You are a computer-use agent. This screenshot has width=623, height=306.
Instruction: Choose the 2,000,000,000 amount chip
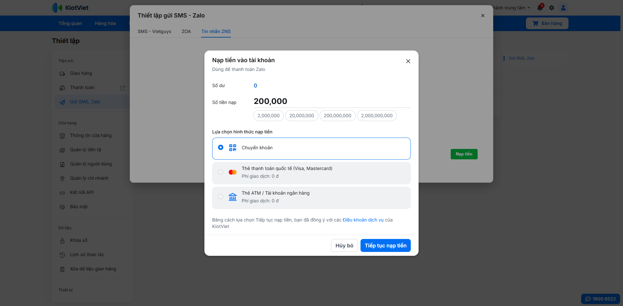click(x=377, y=116)
